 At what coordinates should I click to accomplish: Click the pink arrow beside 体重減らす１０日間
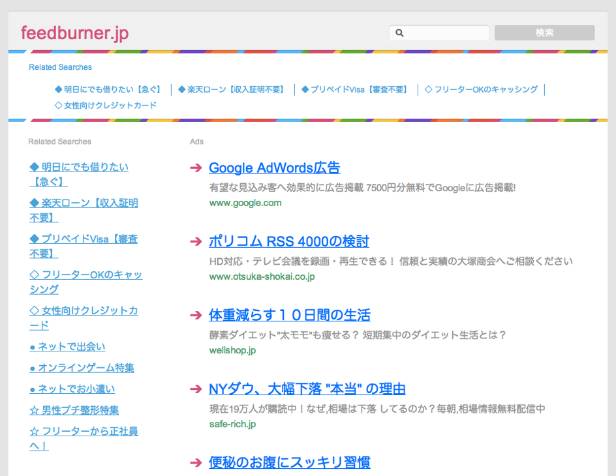point(196,315)
